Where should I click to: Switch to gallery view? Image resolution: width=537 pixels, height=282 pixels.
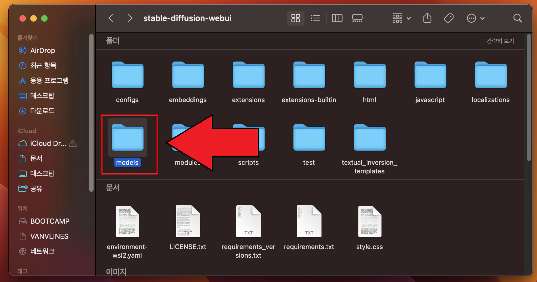pos(357,18)
